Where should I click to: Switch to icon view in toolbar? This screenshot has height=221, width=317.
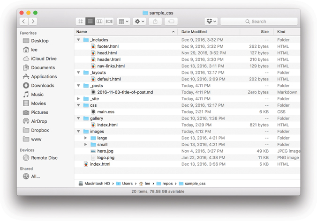[81, 22]
